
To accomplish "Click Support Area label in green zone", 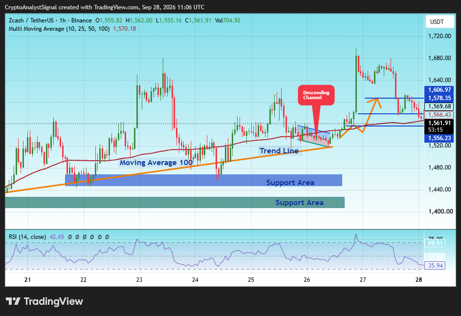I will (299, 203).
